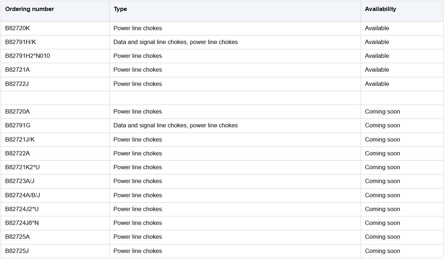Click Coming soon status for B82725J

click(382, 251)
